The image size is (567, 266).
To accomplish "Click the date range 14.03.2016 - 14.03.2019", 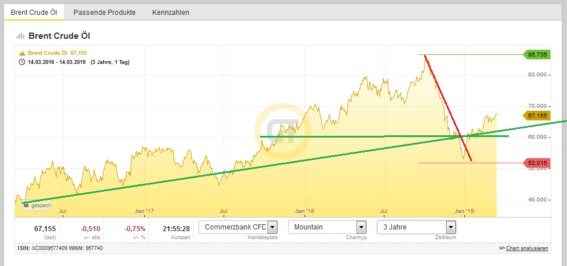I will [57, 62].
